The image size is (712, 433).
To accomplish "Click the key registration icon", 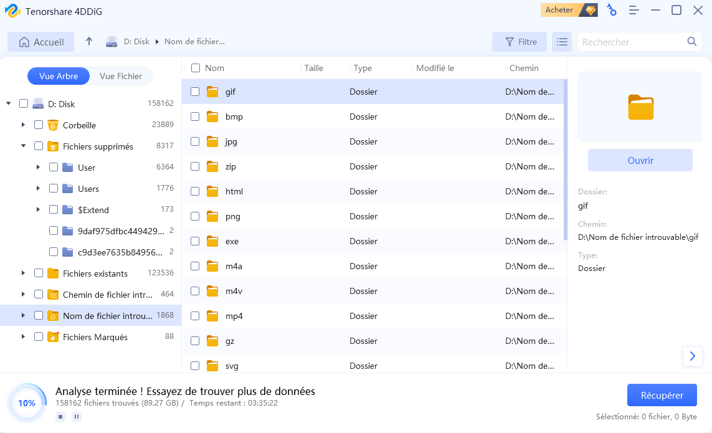I will [612, 10].
